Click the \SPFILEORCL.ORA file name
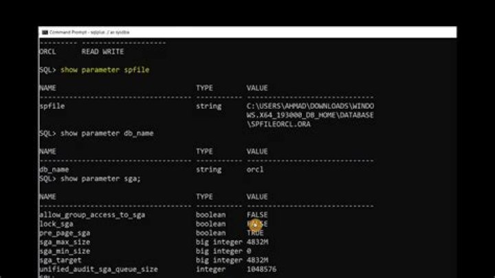 coord(278,124)
